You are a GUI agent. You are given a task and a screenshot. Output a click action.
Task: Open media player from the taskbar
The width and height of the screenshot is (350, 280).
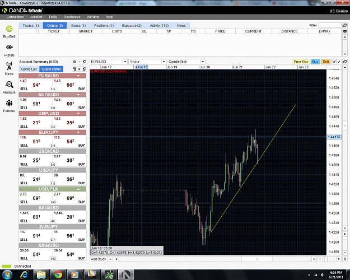click(75, 274)
